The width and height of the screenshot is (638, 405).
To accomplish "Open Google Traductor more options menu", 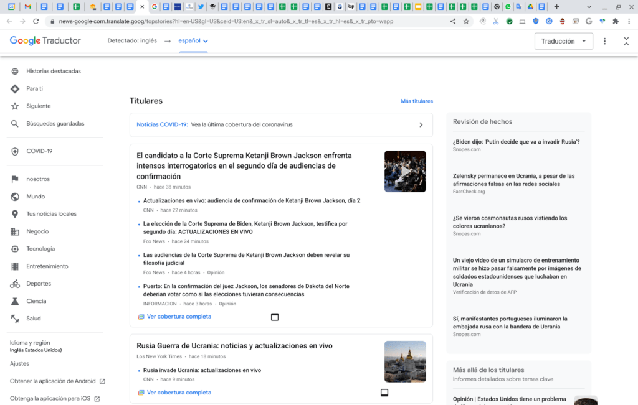I will click(x=604, y=41).
